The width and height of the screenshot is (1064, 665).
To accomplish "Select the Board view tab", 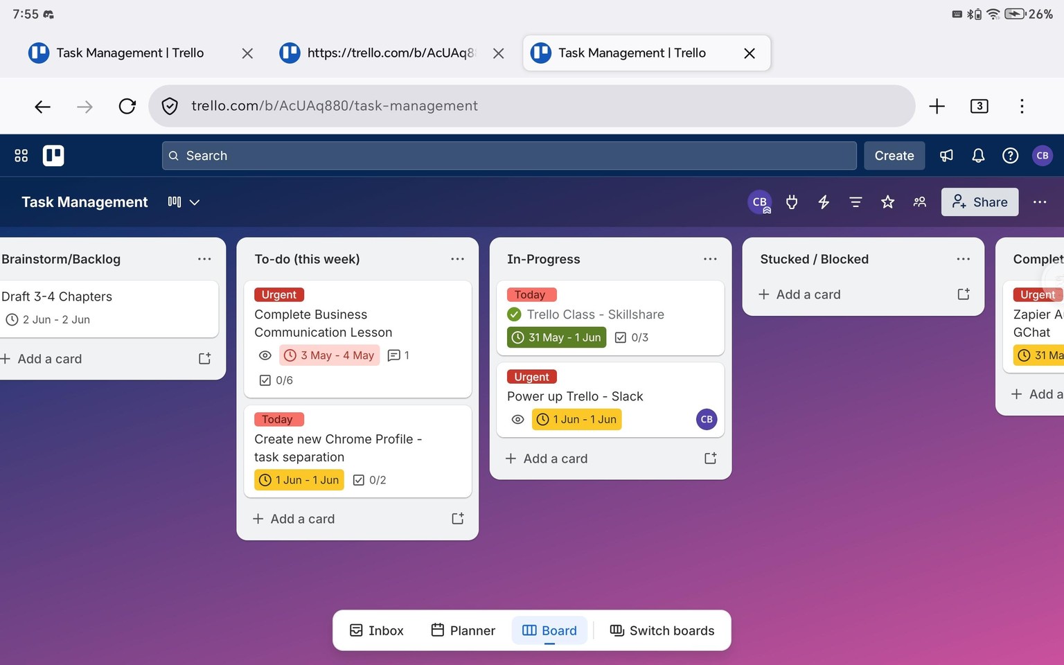I will click(549, 630).
